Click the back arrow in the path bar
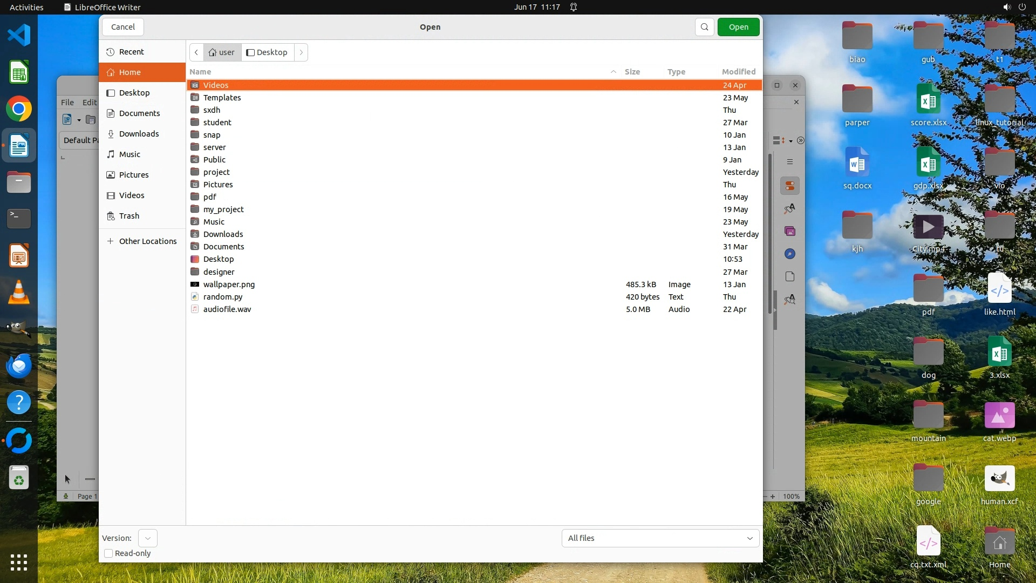 click(196, 52)
